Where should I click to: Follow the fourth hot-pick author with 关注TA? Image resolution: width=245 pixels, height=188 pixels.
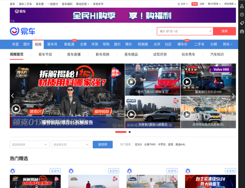230,171
